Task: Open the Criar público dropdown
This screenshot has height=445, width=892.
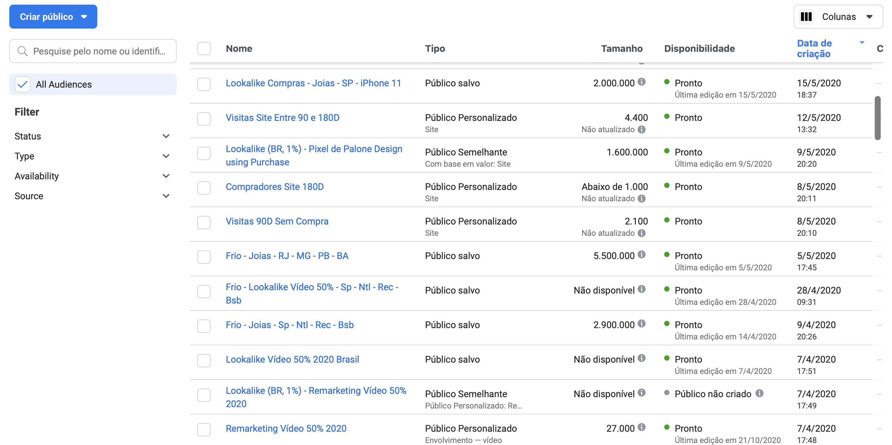Action: coord(53,17)
